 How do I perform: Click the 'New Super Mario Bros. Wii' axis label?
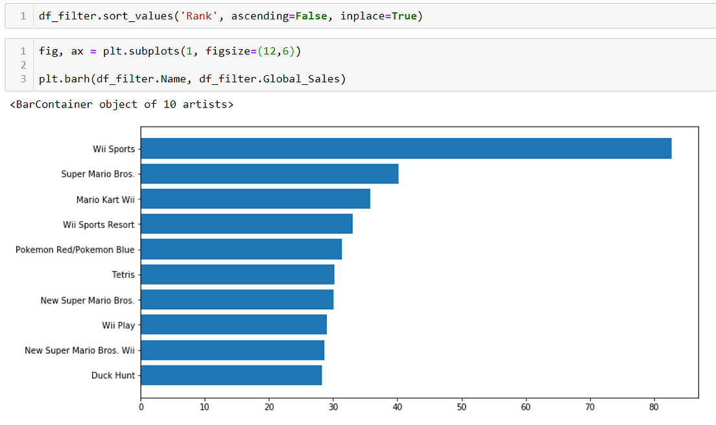(x=80, y=350)
